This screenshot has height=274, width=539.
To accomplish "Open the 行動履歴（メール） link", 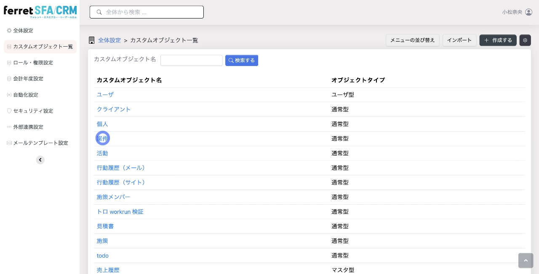I will 122,168.
